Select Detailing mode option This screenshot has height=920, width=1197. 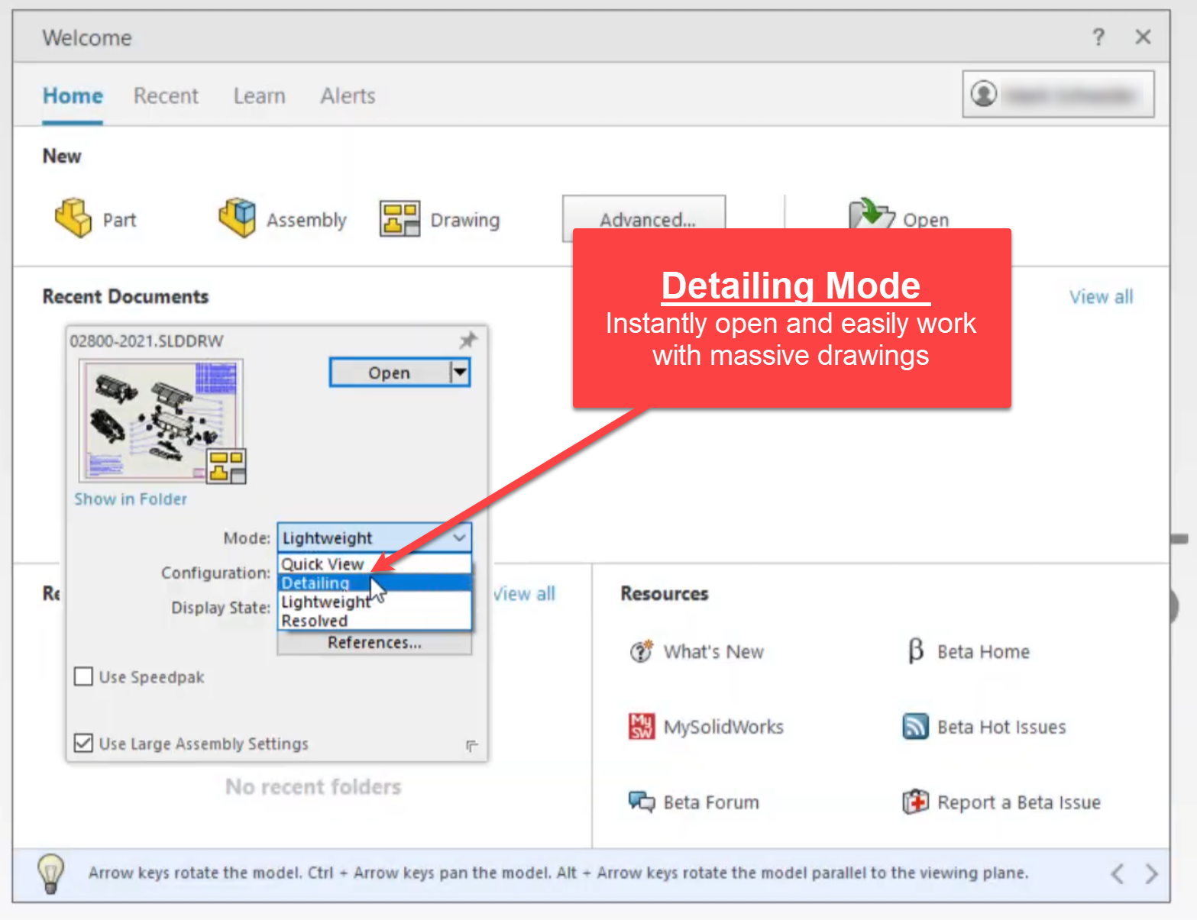pos(374,583)
